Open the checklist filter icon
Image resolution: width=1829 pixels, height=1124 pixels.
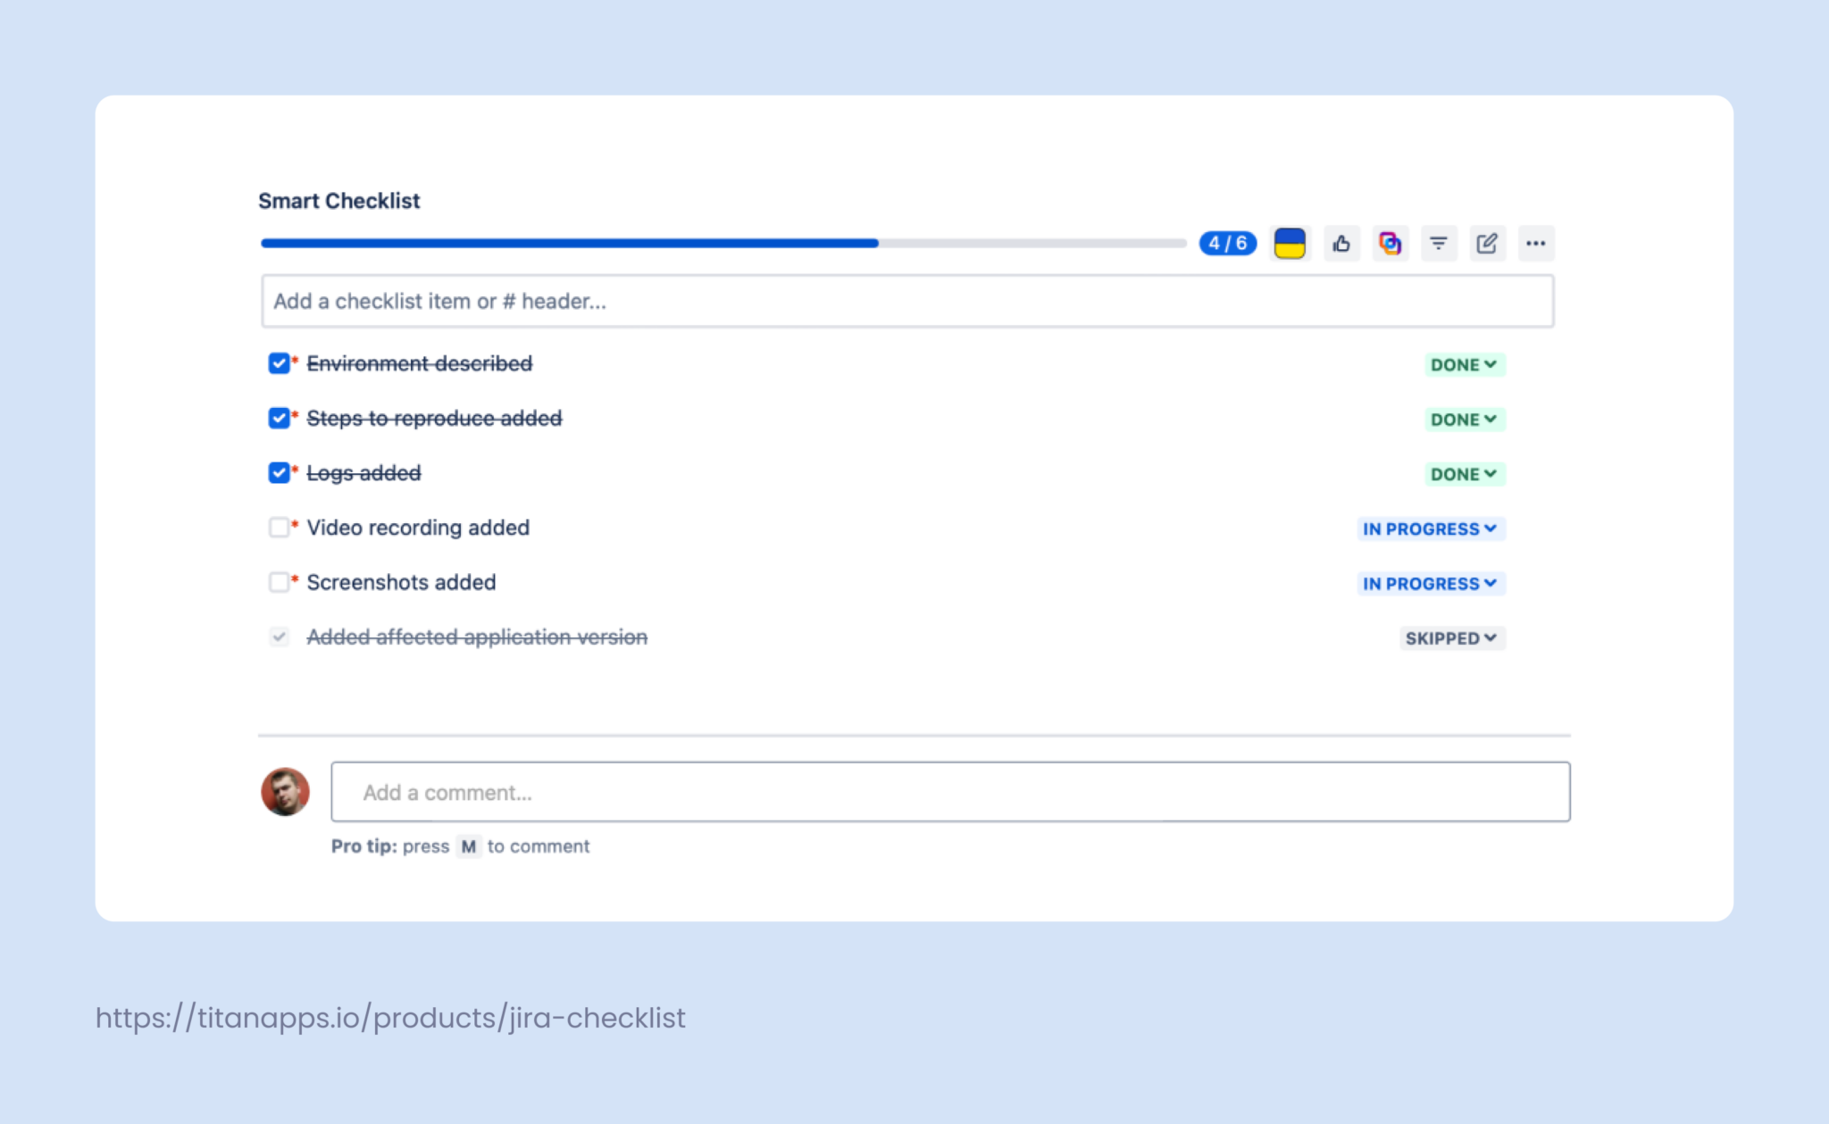[1439, 243]
